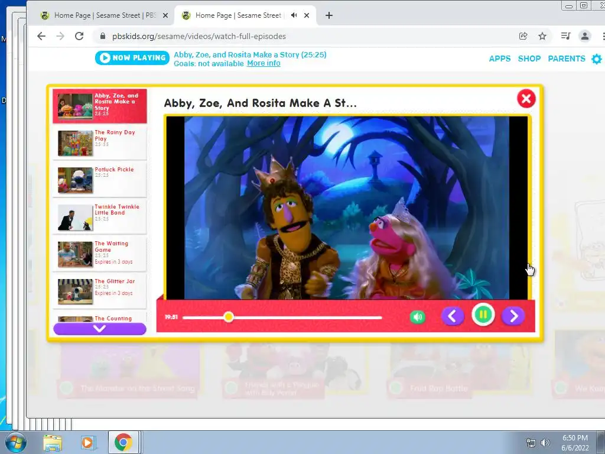
Task: Go to previous video with left arrow
Action: pos(453,316)
